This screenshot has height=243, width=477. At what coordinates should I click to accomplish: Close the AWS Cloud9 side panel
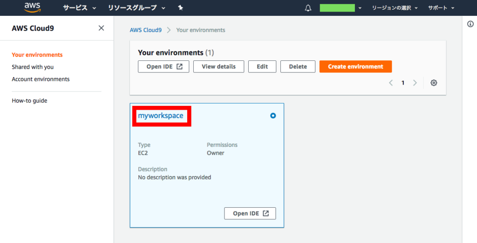(101, 28)
